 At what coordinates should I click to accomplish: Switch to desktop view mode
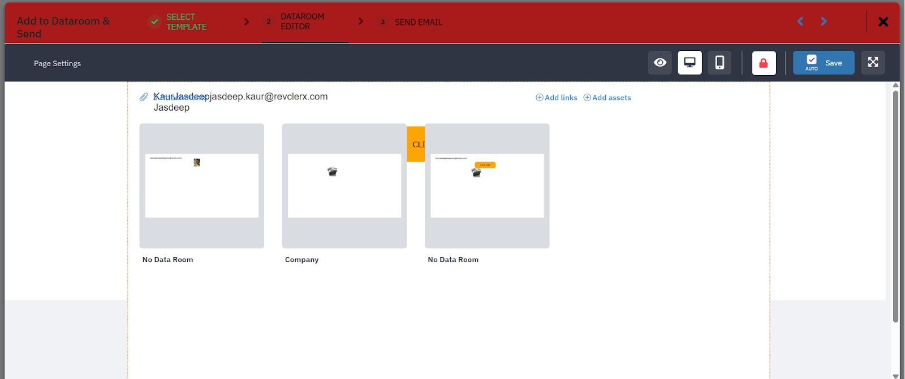click(x=689, y=63)
